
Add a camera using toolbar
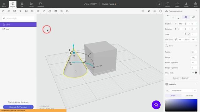coord(32,11)
